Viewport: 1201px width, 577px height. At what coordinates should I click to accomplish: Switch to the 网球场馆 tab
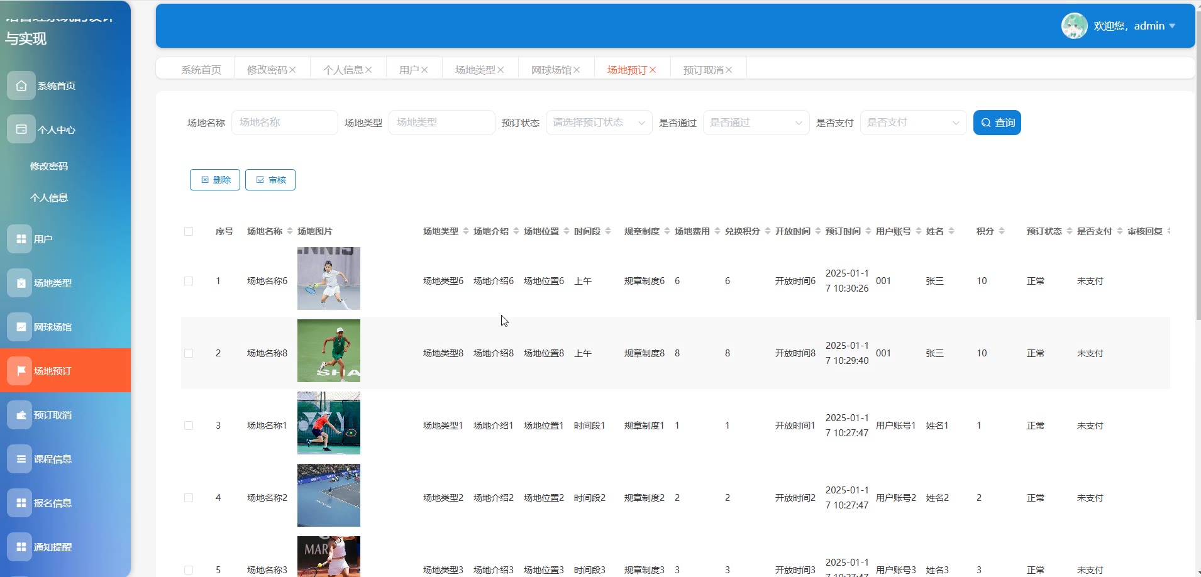(x=551, y=70)
